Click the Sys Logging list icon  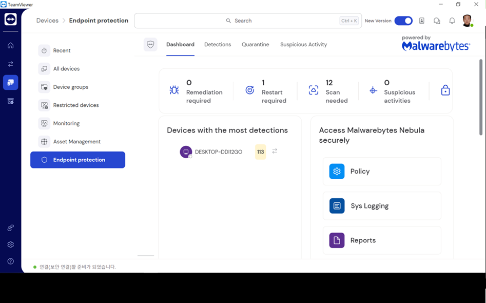pyautogui.click(x=337, y=206)
